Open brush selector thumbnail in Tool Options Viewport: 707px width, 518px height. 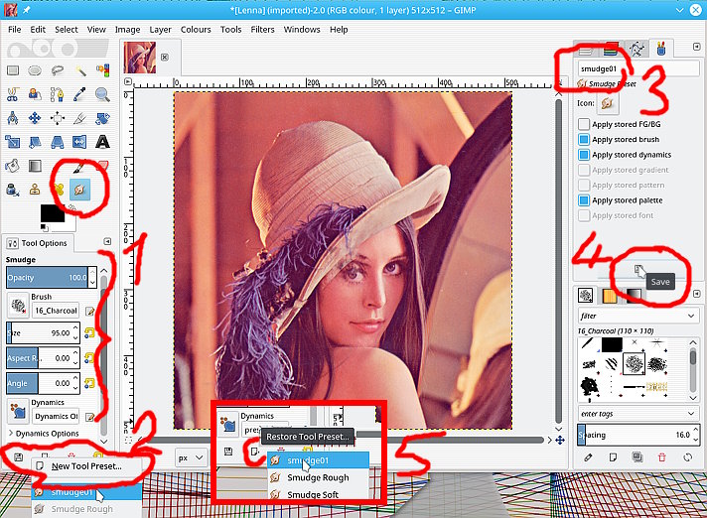click(x=18, y=306)
